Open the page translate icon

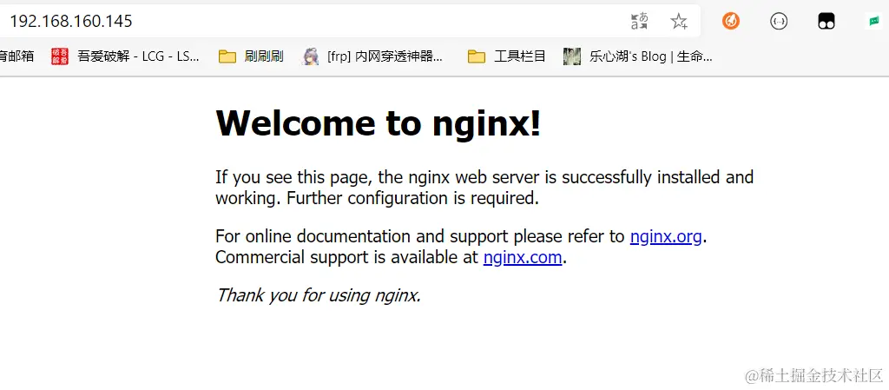point(640,22)
